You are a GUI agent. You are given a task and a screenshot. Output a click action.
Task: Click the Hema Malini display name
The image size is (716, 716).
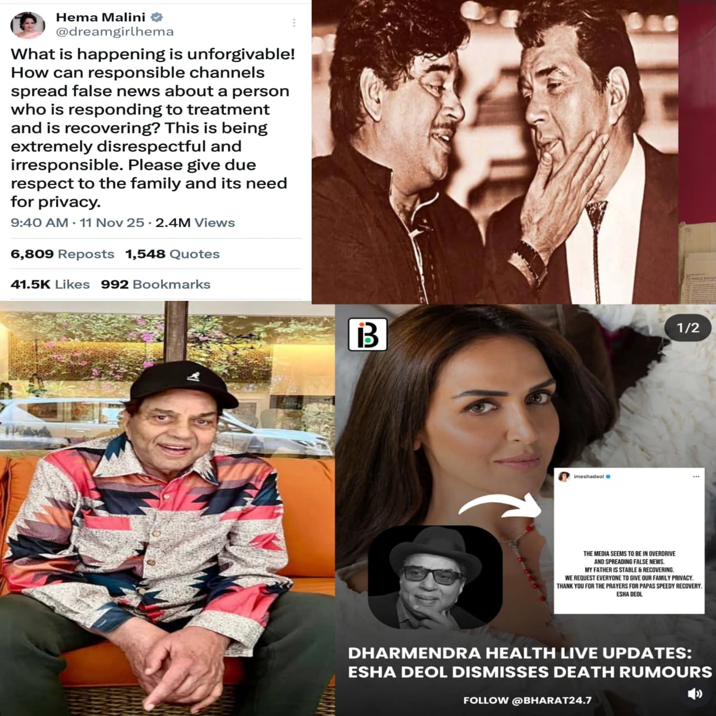(x=100, y=17)
